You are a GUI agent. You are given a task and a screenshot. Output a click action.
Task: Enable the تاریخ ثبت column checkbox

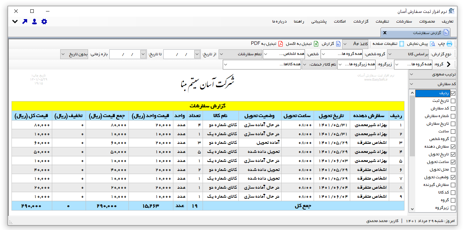[x=453, y=101]
